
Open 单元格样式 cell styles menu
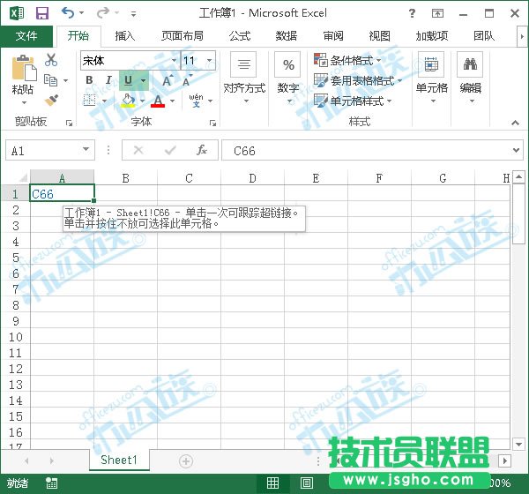pos(353,101)
